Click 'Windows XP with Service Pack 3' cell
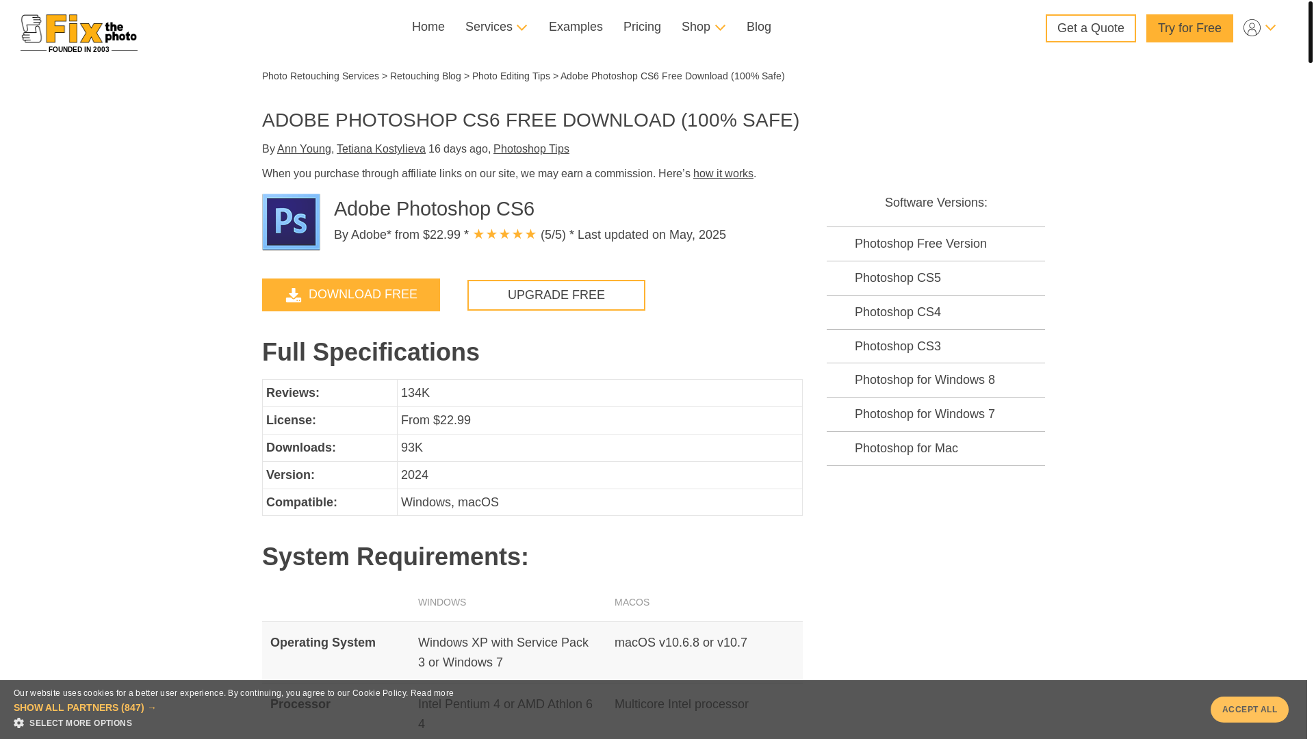The image size is (1314, 739). 503,652
